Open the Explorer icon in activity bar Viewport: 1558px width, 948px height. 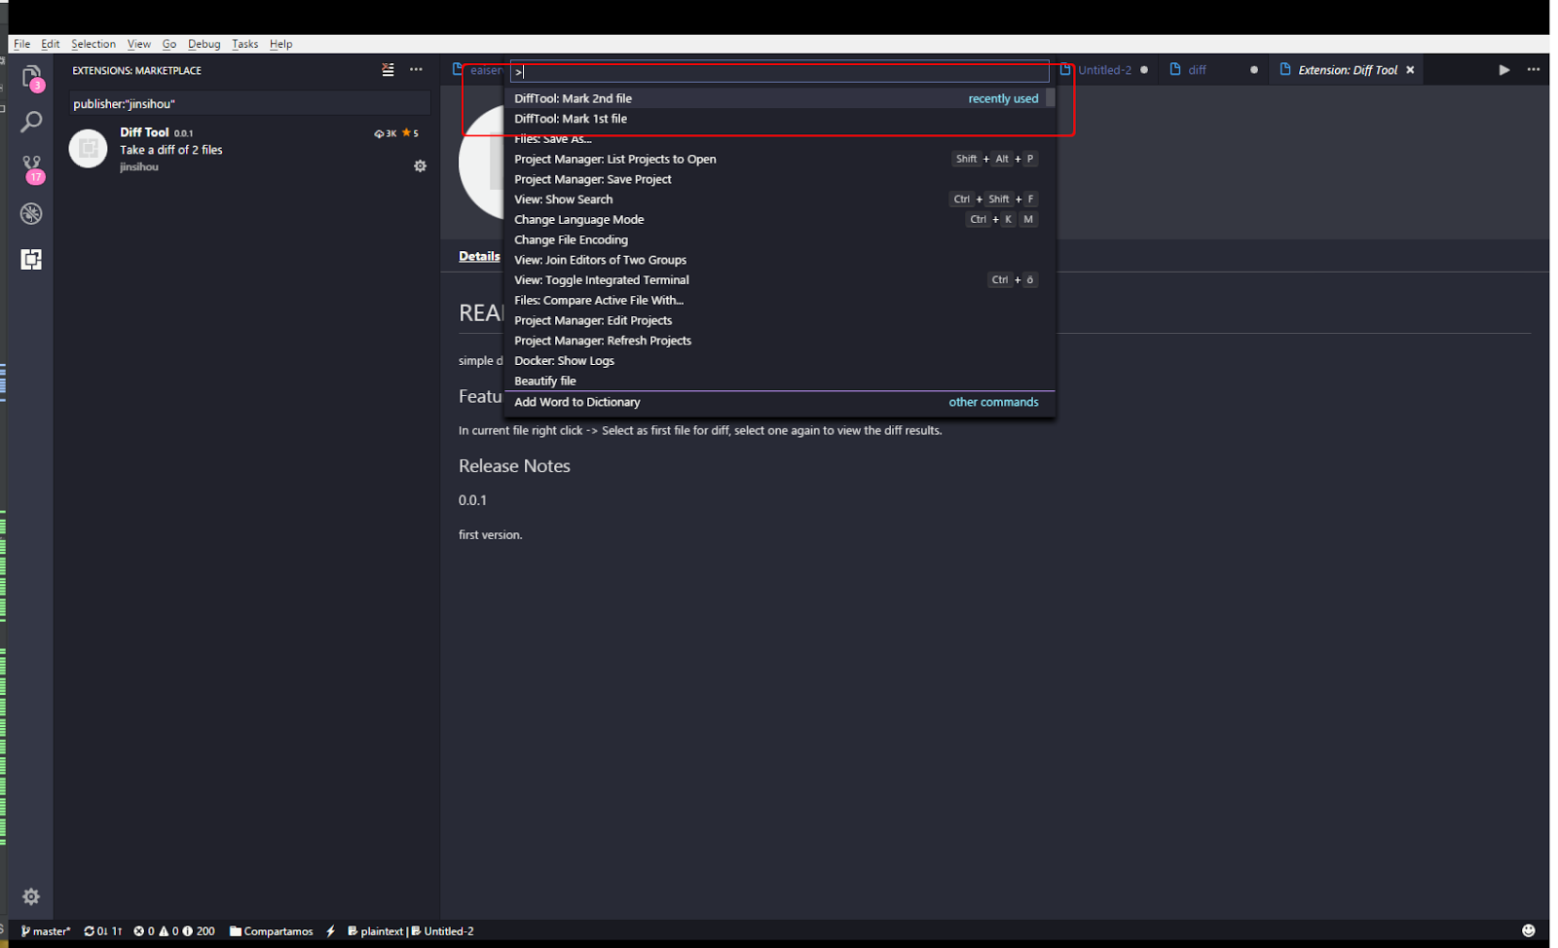tap(31, 77)
